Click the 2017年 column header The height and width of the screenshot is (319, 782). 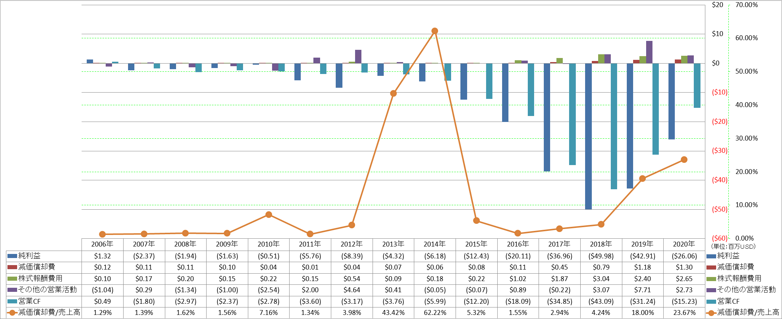click(x=559, y=244)
